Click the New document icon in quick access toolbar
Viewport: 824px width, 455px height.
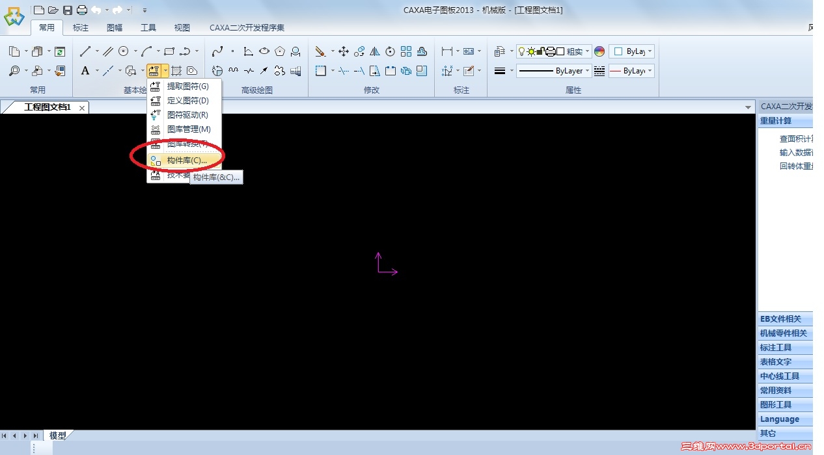pyautogui.click(x=39, y=10)
